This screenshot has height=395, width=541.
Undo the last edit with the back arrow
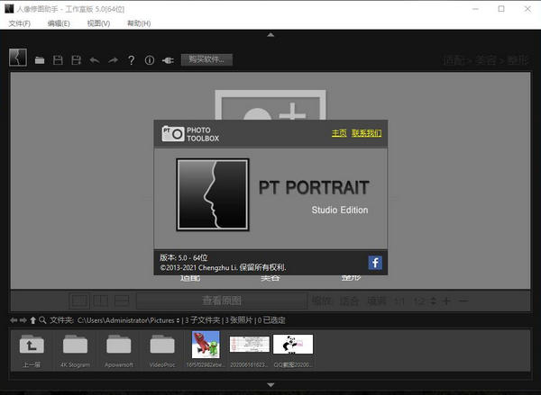coord(95,60)
